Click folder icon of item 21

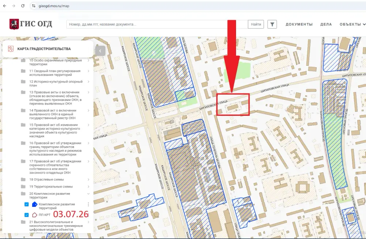click(23, 222)
